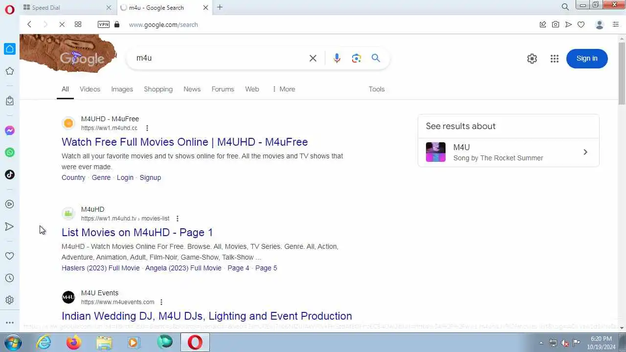
Task: Switch to News results tab
Action: (192, 89)
